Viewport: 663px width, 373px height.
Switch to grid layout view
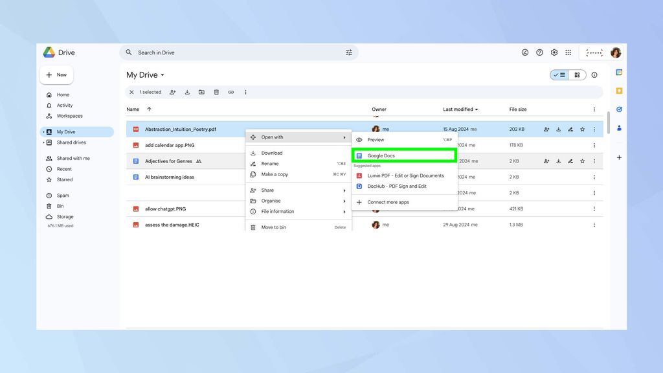tap(577, 75)
